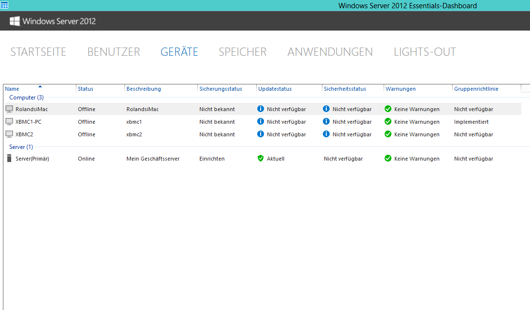Click the xbmc1 description cell

tap(134, 122)
